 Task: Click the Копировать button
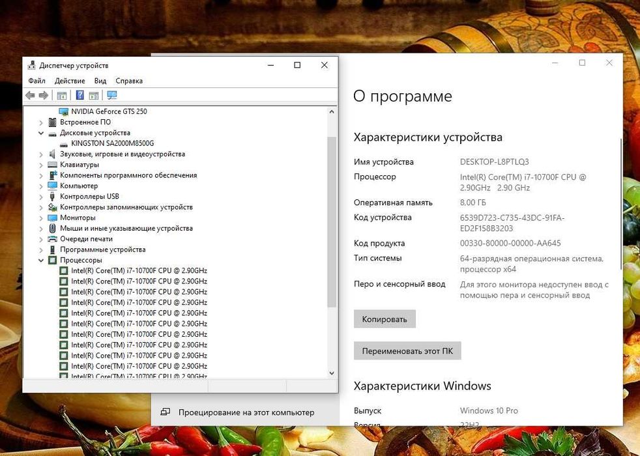pos(385,319)
